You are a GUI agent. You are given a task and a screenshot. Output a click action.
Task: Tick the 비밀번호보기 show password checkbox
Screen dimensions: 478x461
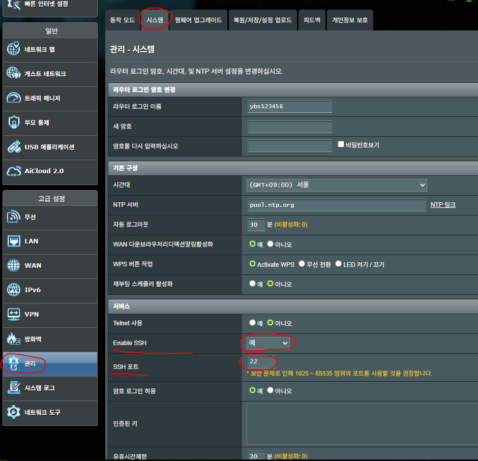[341, 144]
